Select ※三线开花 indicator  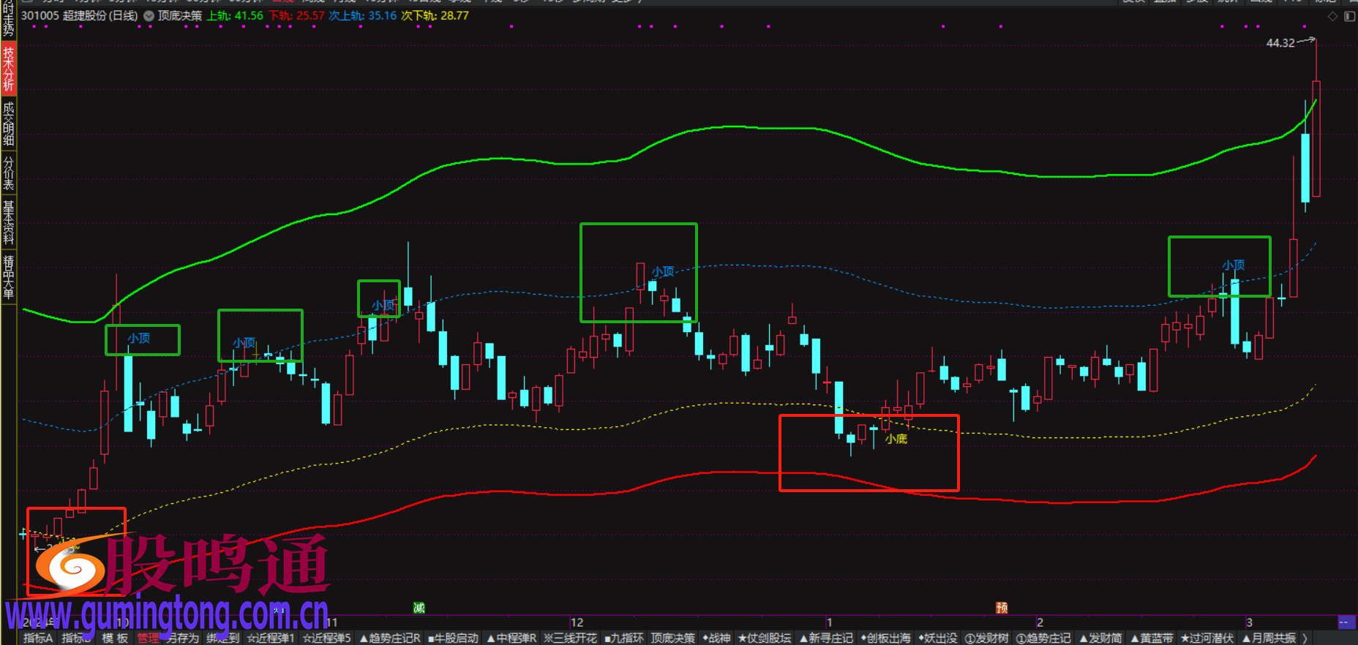[x=570, y=638]
